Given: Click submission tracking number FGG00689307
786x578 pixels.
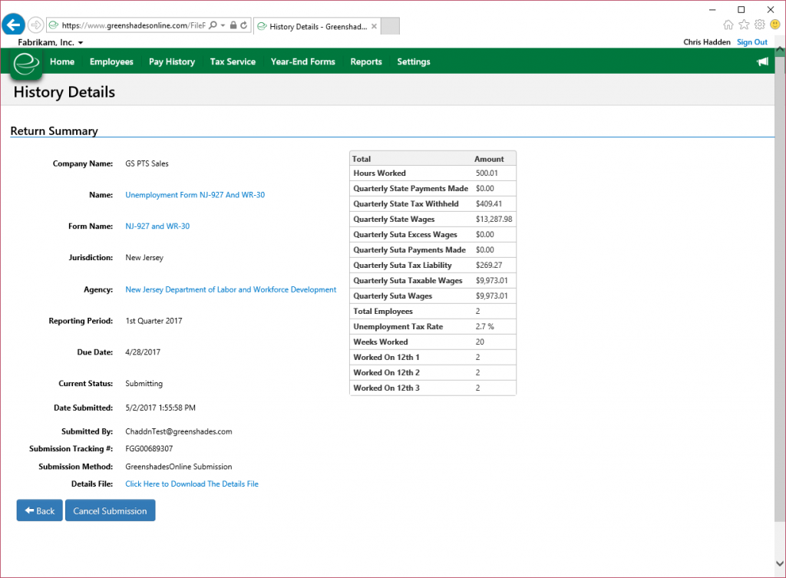Looking at the screenshot, I should point(149,449).
